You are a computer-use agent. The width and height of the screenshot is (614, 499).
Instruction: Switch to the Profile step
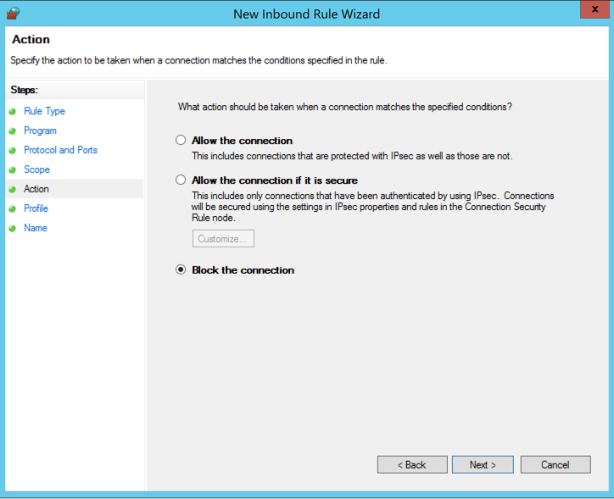pos(36,208)
